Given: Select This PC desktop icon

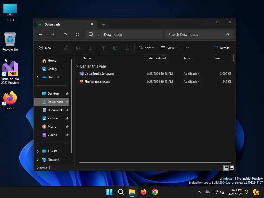Looking at the screenshot, I should 10,12.
